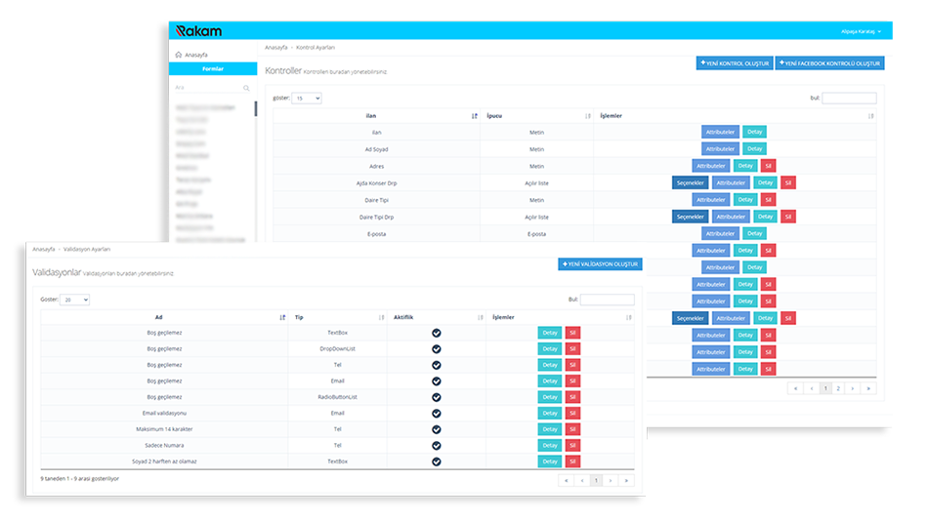Open the Validasyonlar Göster row count dropdown

click(75, 300)
